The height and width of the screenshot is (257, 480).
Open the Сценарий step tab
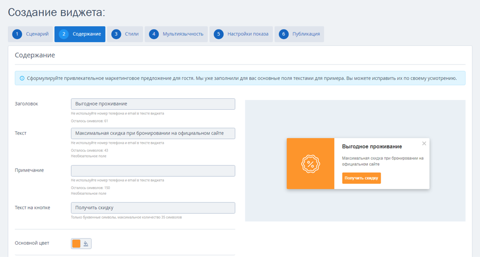[30, 34]
